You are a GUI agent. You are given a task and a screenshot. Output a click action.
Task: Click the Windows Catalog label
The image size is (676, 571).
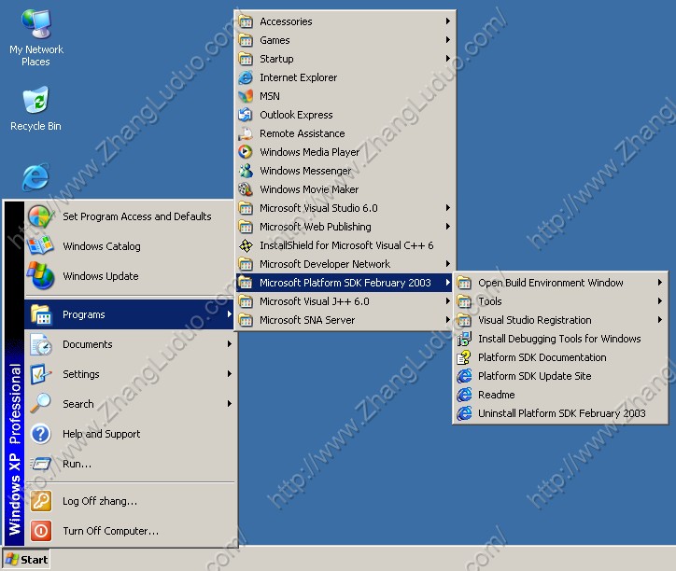point(102,246)
